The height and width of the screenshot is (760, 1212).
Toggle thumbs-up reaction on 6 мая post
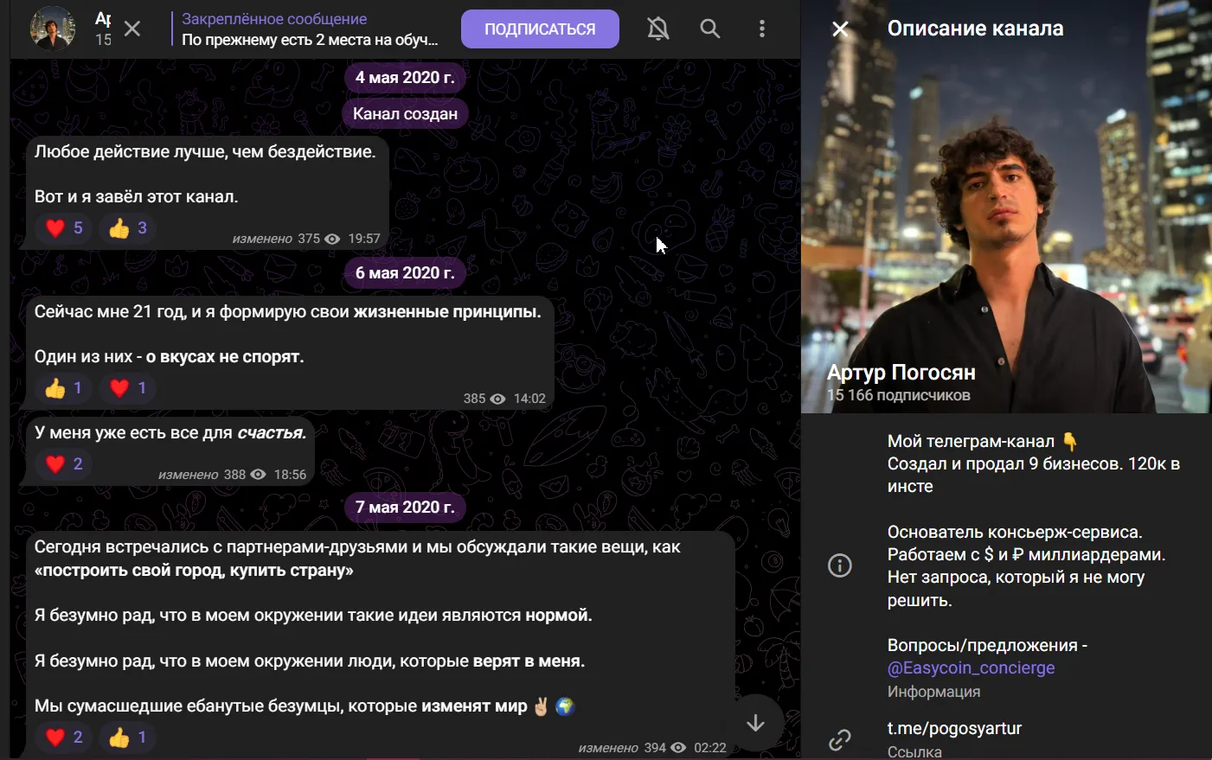pos(64,388)
